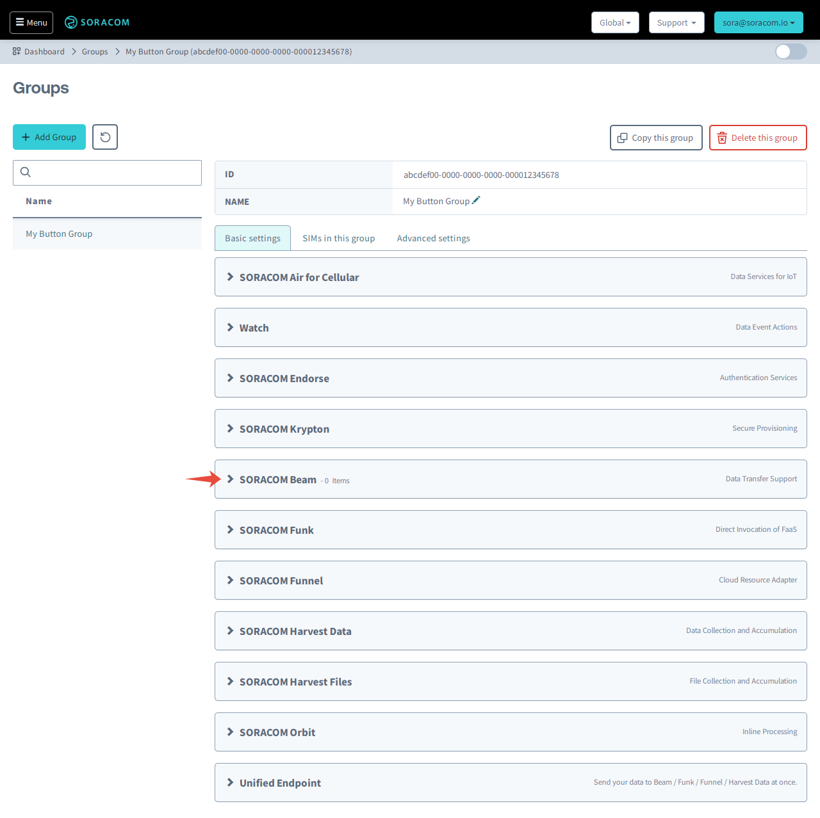Screen dimensions: 820x818
Task: Expand SORACOM Funnel section
Action: pos(511,581)
